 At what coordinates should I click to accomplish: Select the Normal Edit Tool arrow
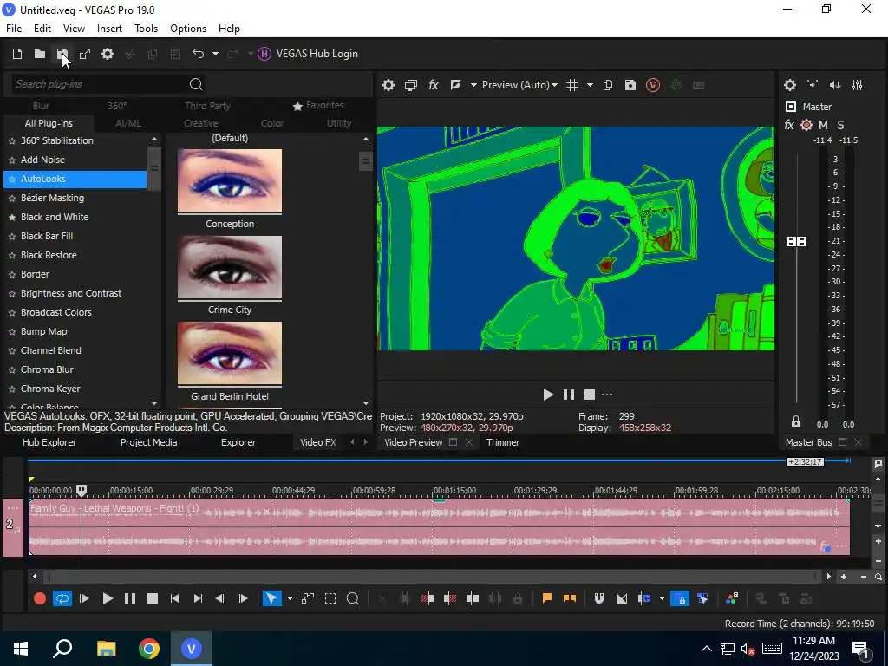coord(271,598)
